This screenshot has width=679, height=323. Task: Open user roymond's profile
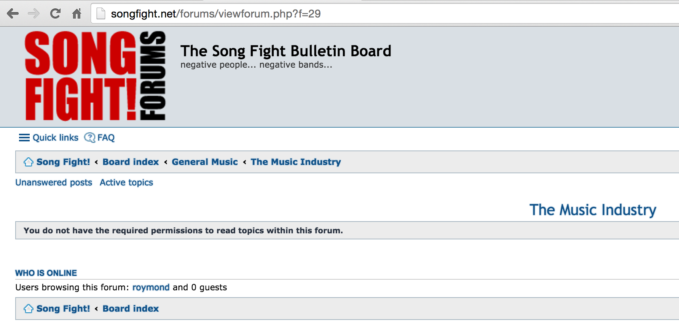click(151, 287)
